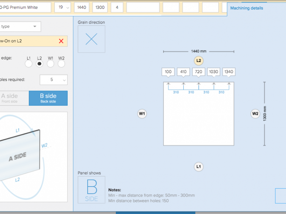This screenshot has height=214, width=286.
Task: Edit the 720 hole position field
Action: [198, 72]
